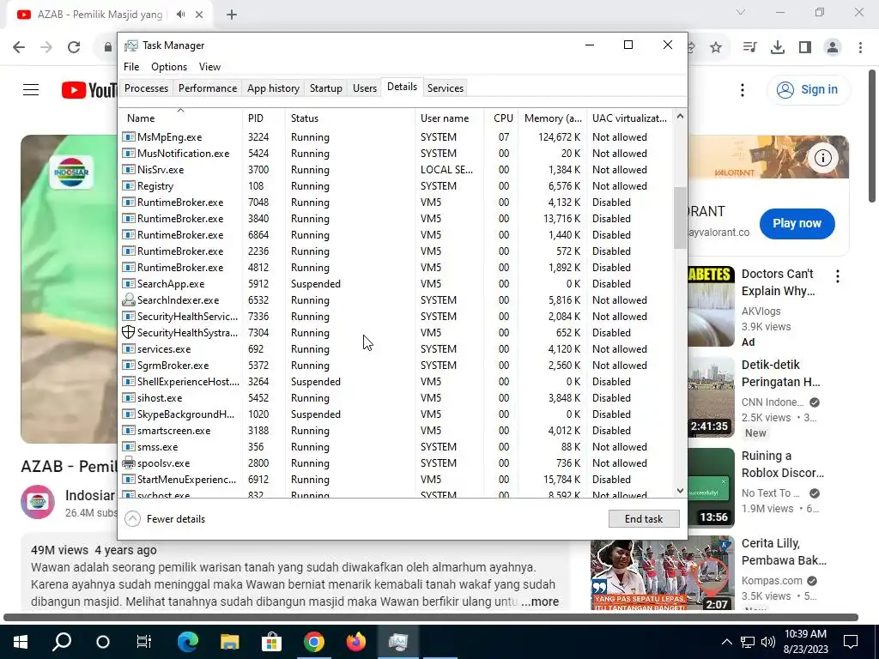Click the scroll down arrow in process list
This screenshot has width=879, height=659.
[x=680, y=491]
